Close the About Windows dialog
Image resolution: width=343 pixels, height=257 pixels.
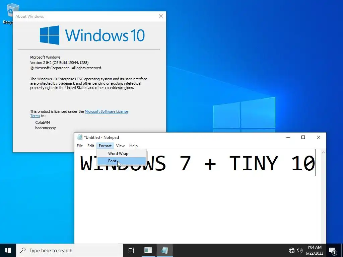click(x=161, y=16)
